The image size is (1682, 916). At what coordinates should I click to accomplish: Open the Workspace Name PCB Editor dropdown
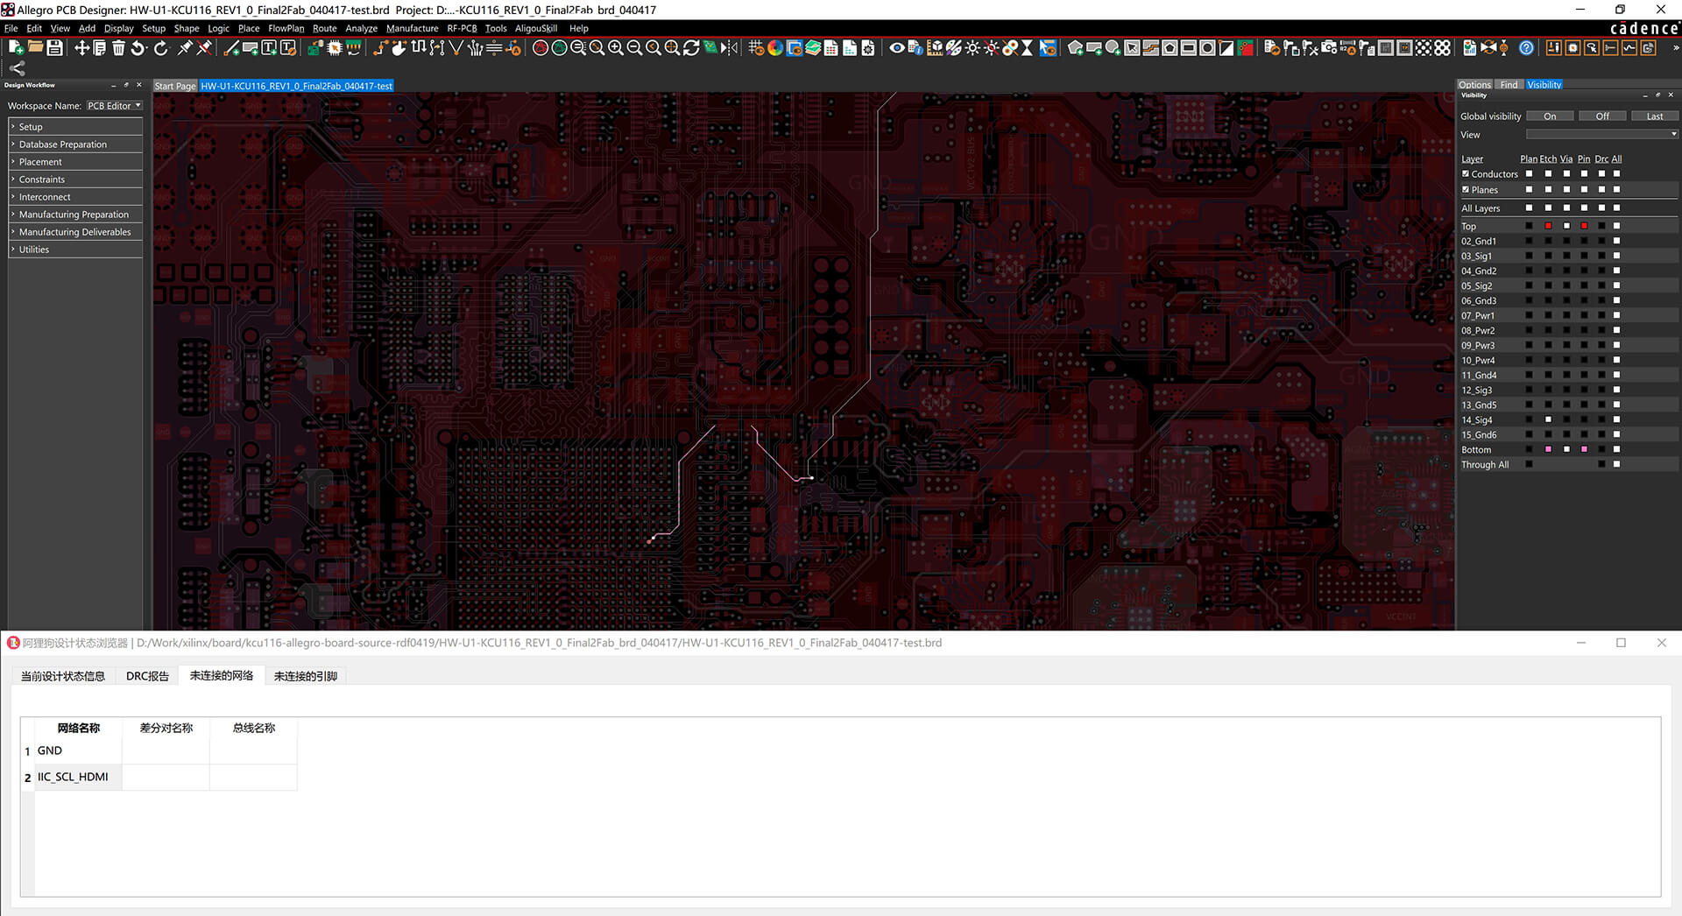coord(114,105)
